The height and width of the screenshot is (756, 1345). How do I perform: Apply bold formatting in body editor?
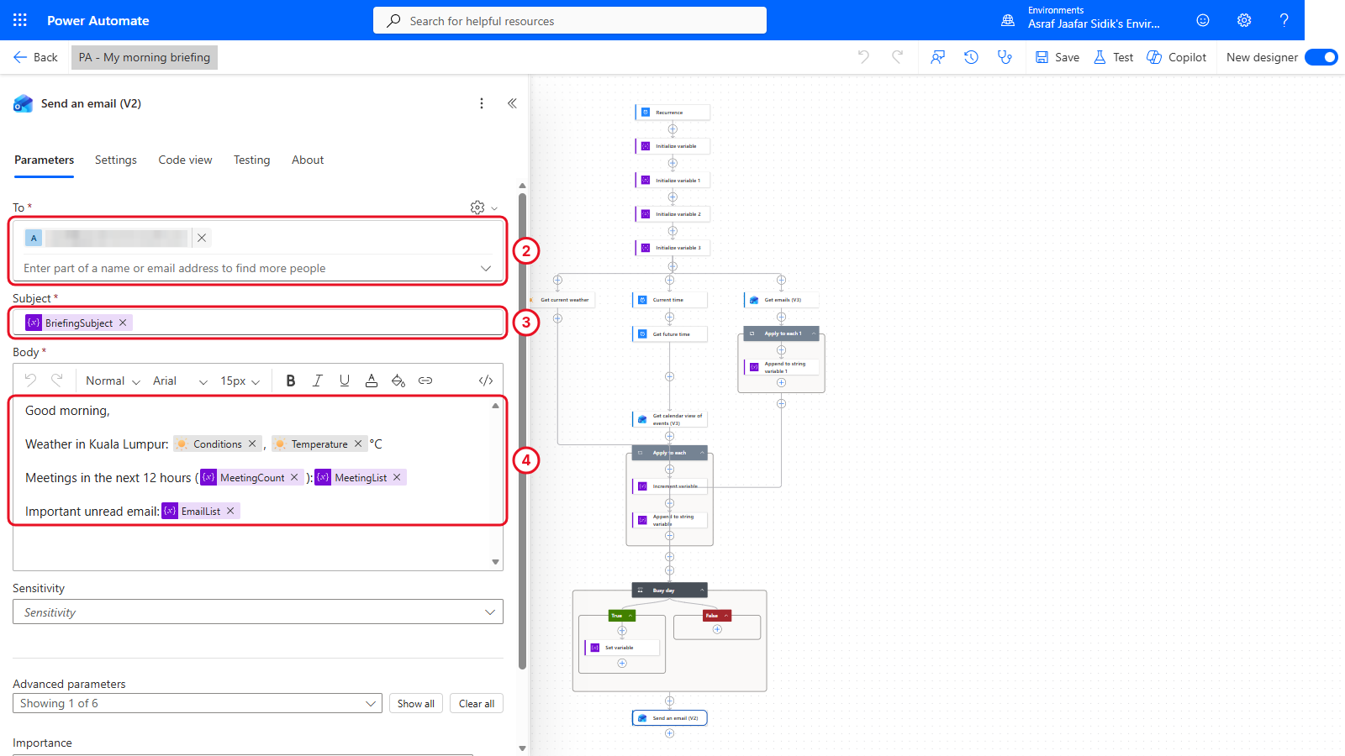click(x=291, y=381)
